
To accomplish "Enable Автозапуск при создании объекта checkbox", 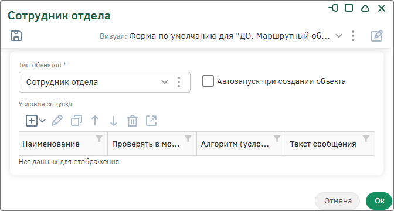I will (x=208, y=81).
